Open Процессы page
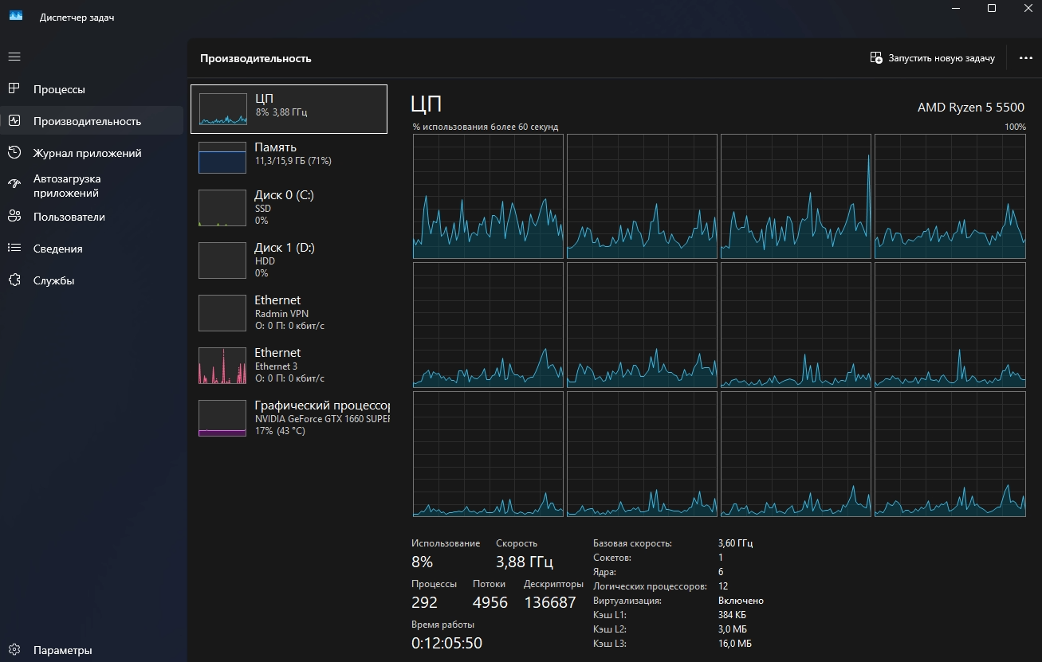 point(92,89)
